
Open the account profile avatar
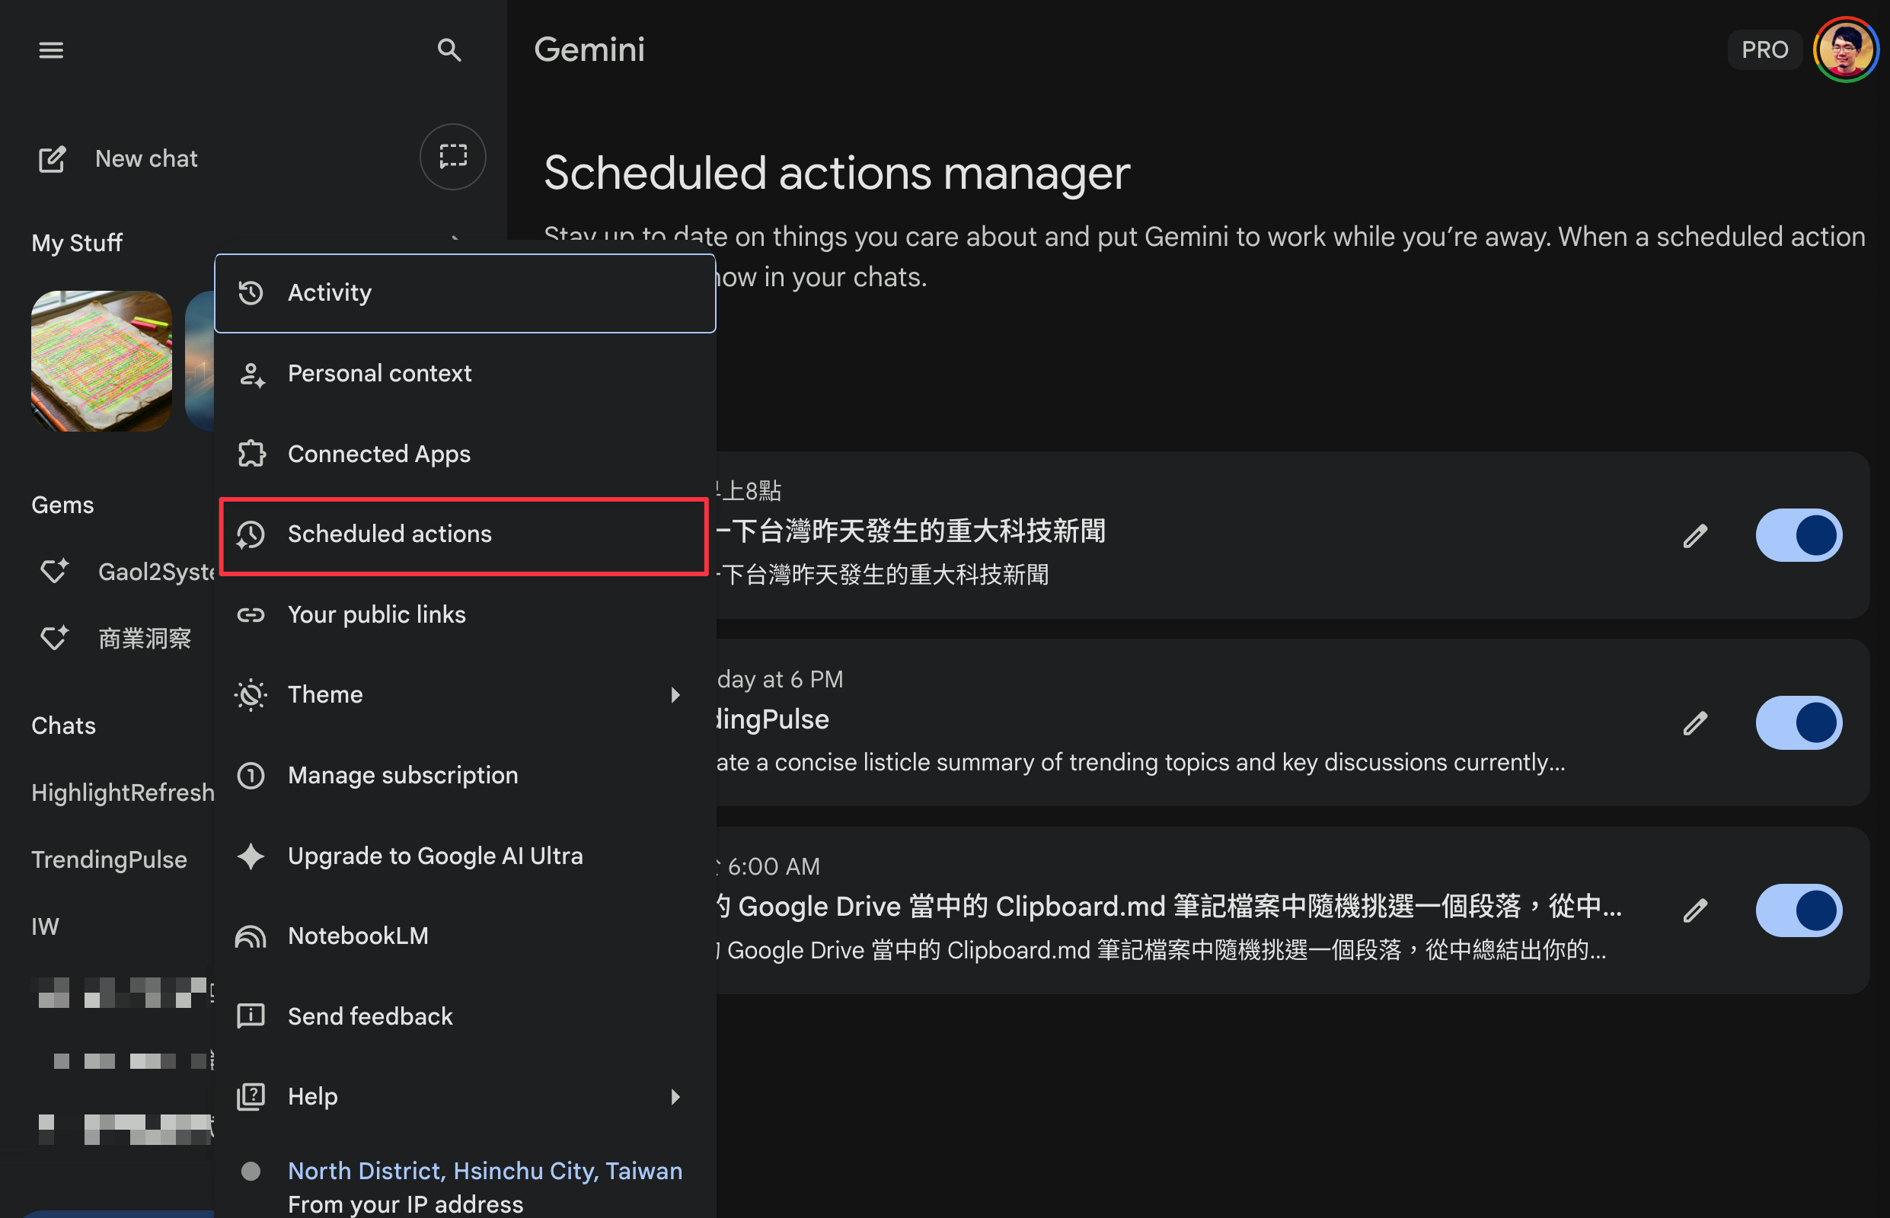click(x=1845, y=49)
